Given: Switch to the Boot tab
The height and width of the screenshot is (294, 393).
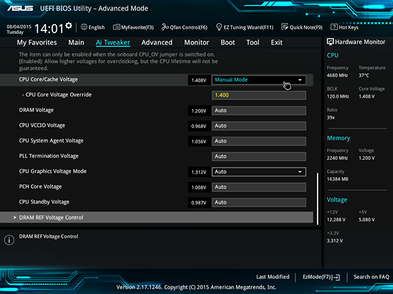Looking at the screenshot, I should 228,42.
